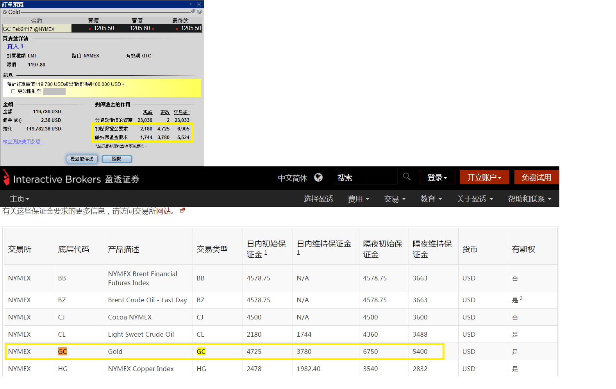
Task: Expand the 费用 menu
Action: (359, 199)
